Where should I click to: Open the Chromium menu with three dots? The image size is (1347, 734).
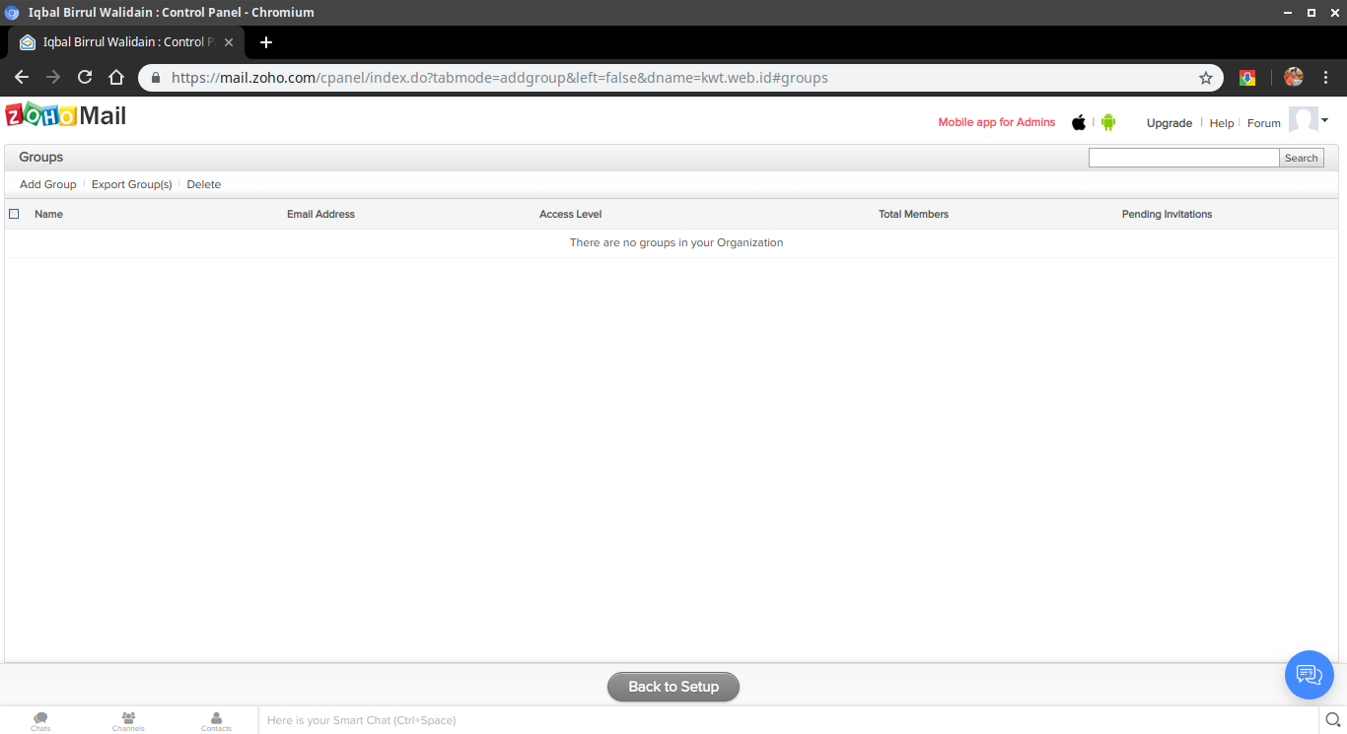[1325, 77]
